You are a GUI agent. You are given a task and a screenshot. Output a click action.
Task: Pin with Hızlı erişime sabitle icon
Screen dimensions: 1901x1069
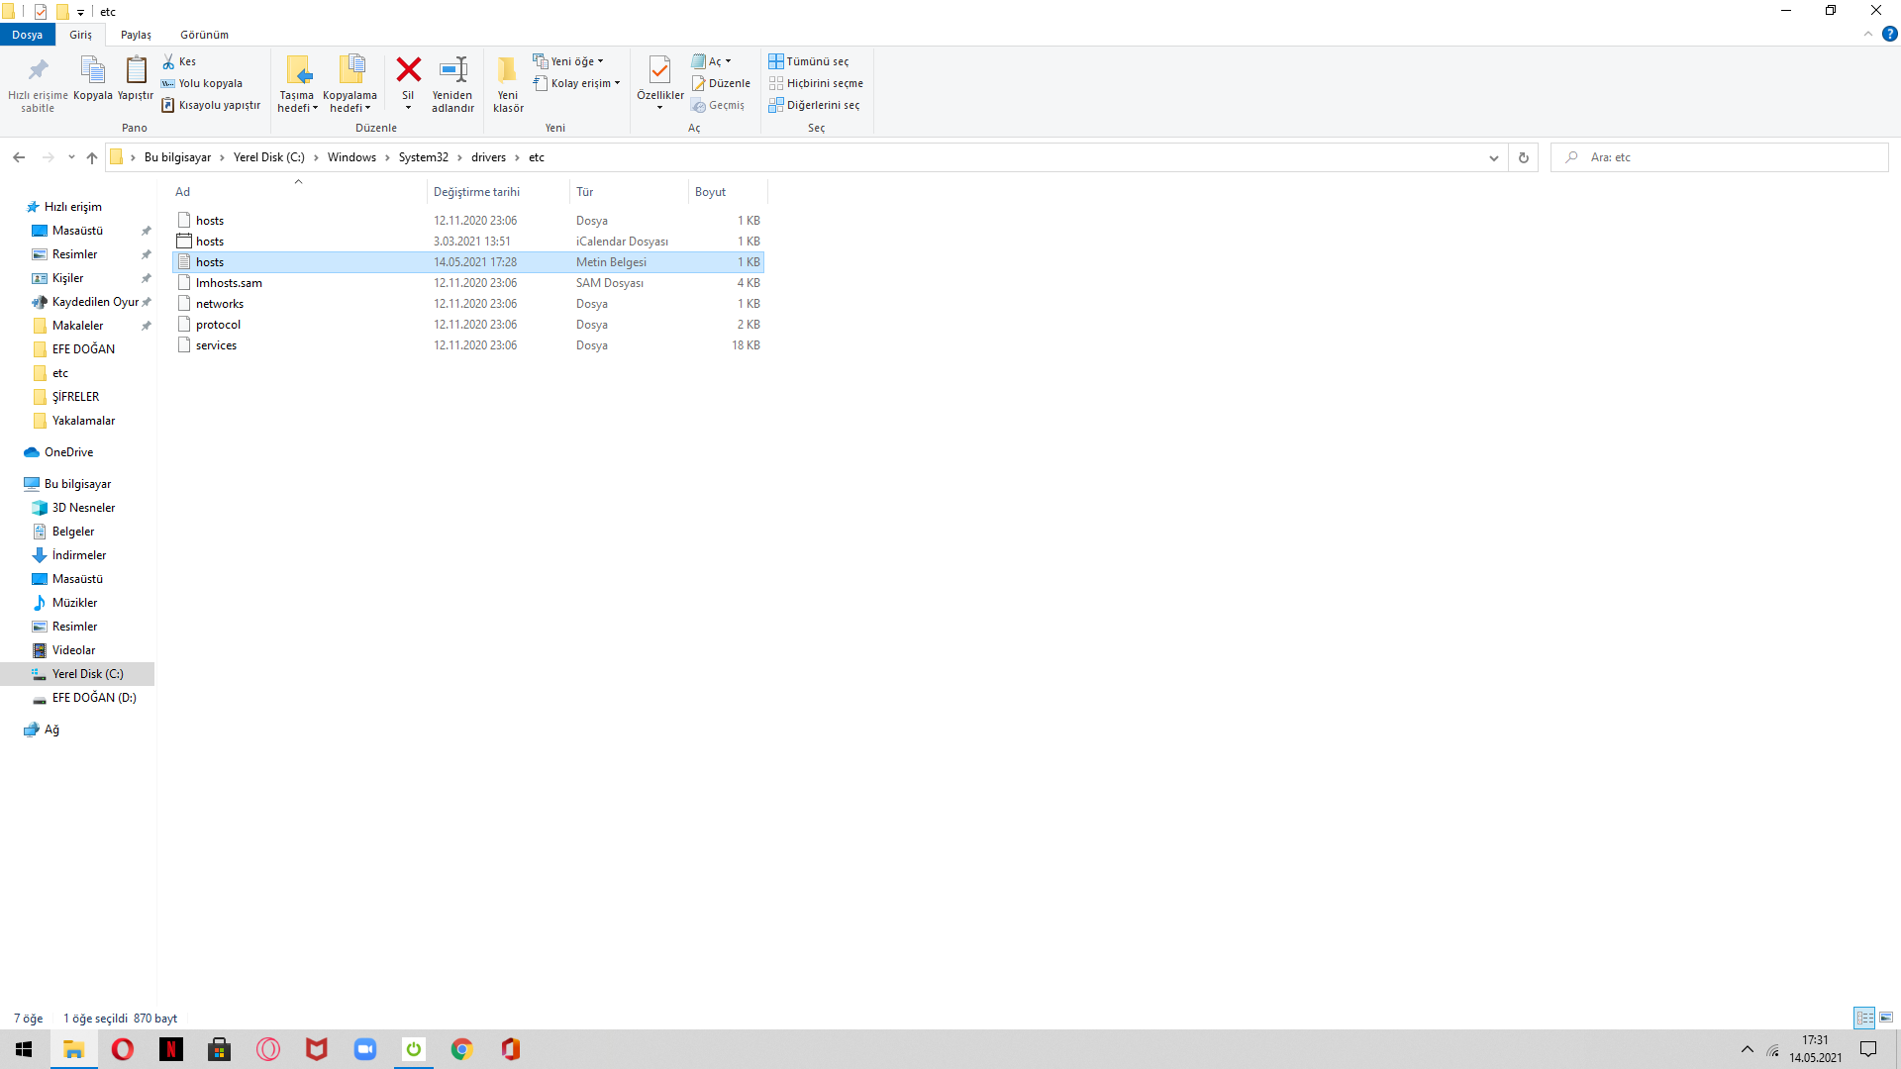coord(38,70)
